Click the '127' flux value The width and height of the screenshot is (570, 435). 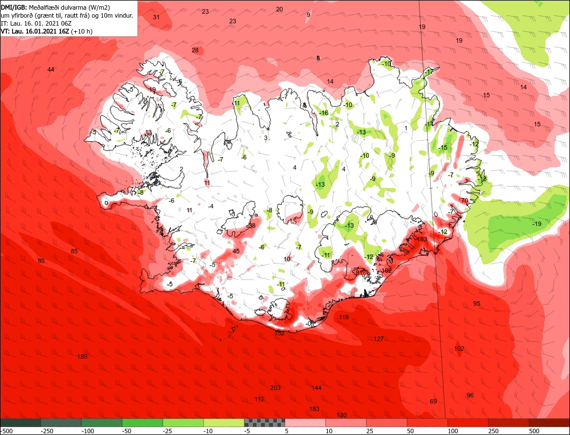coord(378,339)
